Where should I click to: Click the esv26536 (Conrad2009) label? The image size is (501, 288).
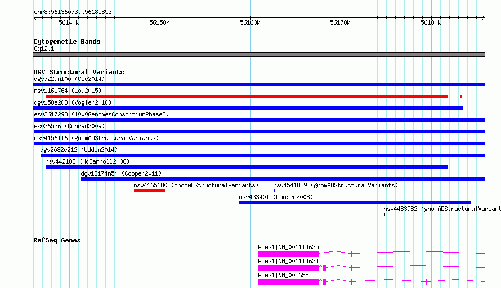[69, 126]
